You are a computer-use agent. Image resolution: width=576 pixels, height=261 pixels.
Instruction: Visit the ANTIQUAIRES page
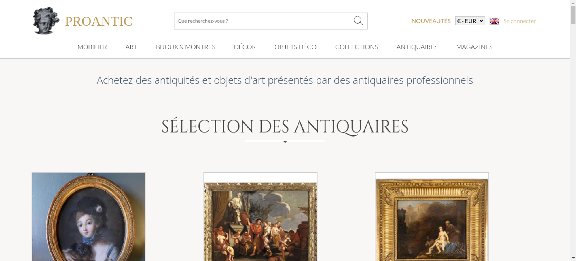point(417,47)
